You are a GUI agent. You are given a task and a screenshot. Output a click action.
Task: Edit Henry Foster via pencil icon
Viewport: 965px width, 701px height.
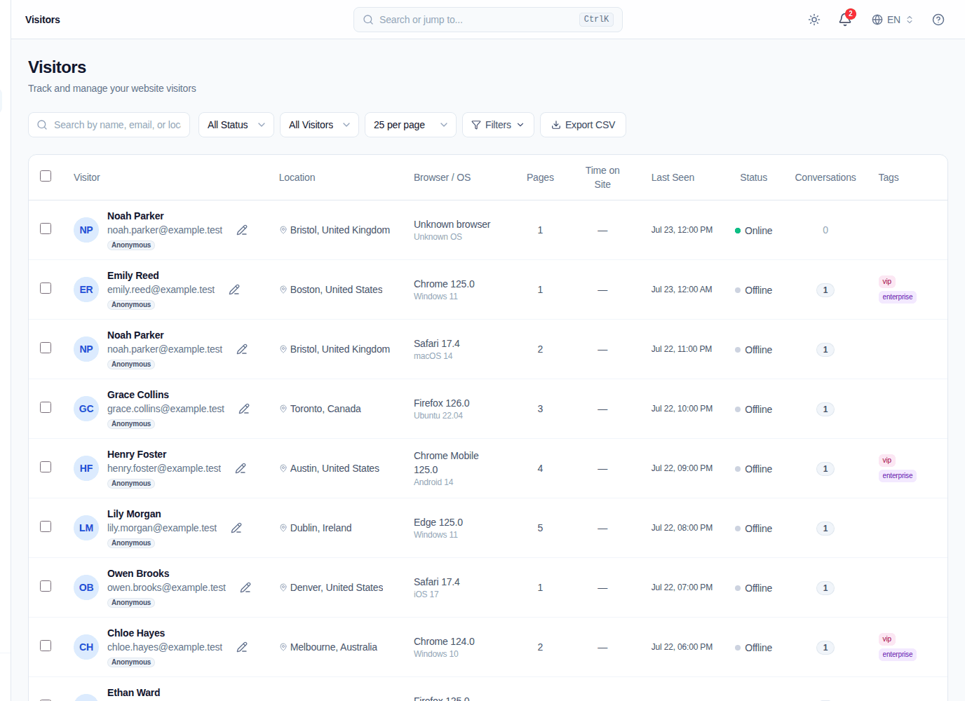pos(241,468)
